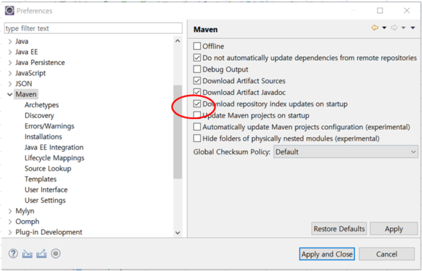Go back with the yellow arrow icon
This screenshot has height=271, width=422.
pyautogui.click(x=374, y=27)
